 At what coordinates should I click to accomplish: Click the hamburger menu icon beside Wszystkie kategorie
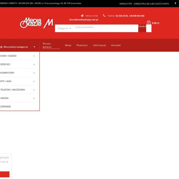tap(1, 47)
